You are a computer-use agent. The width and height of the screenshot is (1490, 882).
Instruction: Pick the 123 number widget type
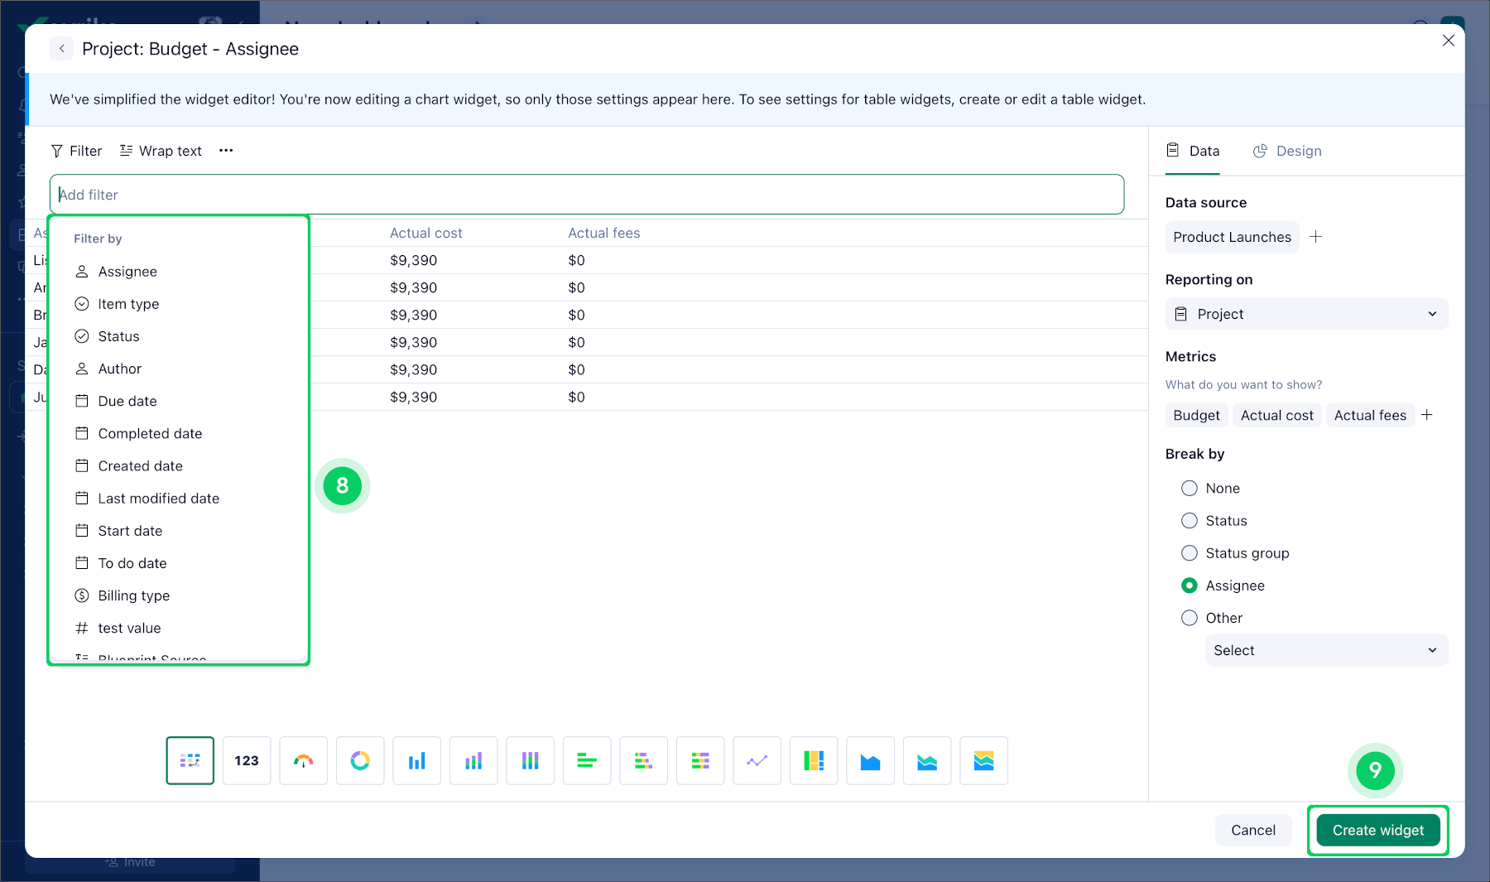click(x=247, y=760)
